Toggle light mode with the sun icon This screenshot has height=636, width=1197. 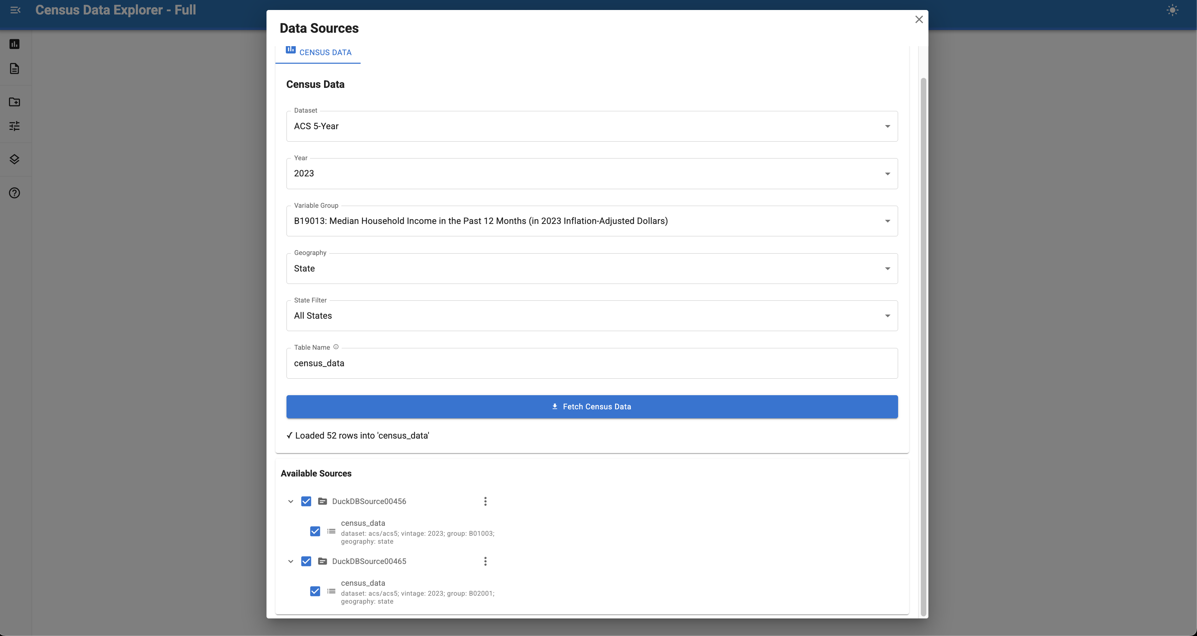click(1173, 10)
